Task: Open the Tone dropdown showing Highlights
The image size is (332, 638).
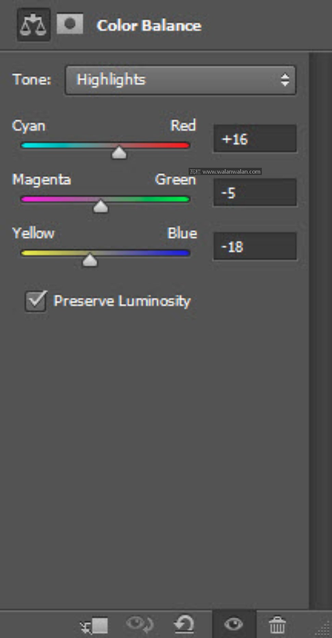Action: pos(180,80)
